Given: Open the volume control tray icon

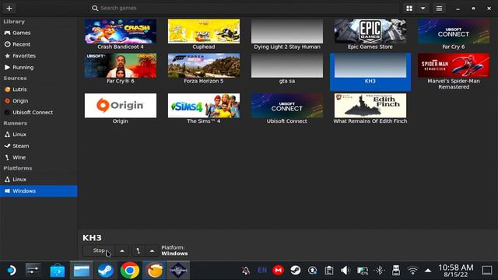Looking at the screenshot, I should click(x=345, y=271).
